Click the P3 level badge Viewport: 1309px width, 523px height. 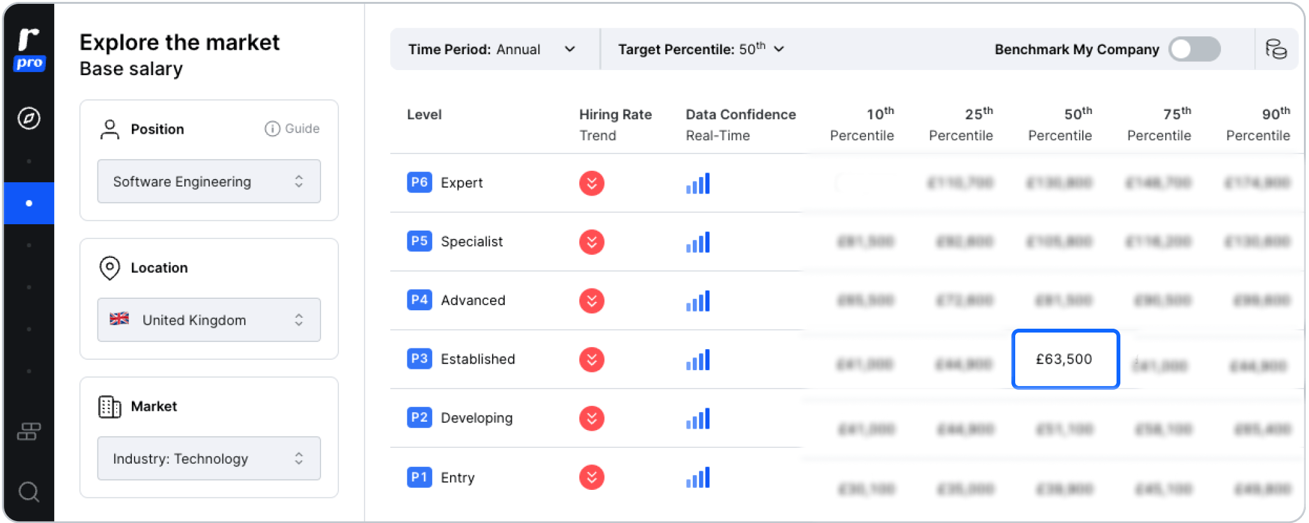click(x=419, y=359)
